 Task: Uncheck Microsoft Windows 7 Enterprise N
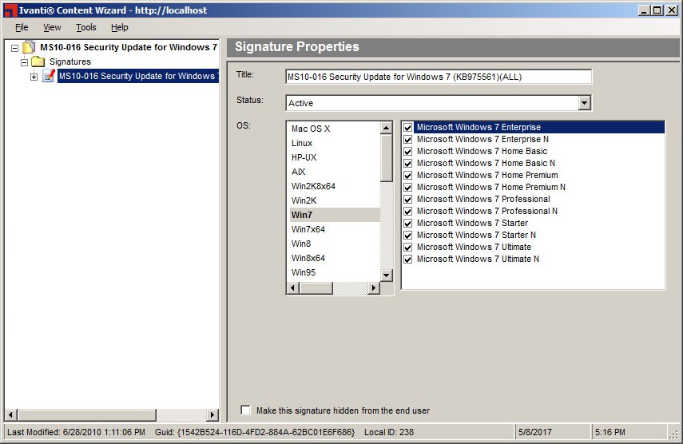pos(407,140)
